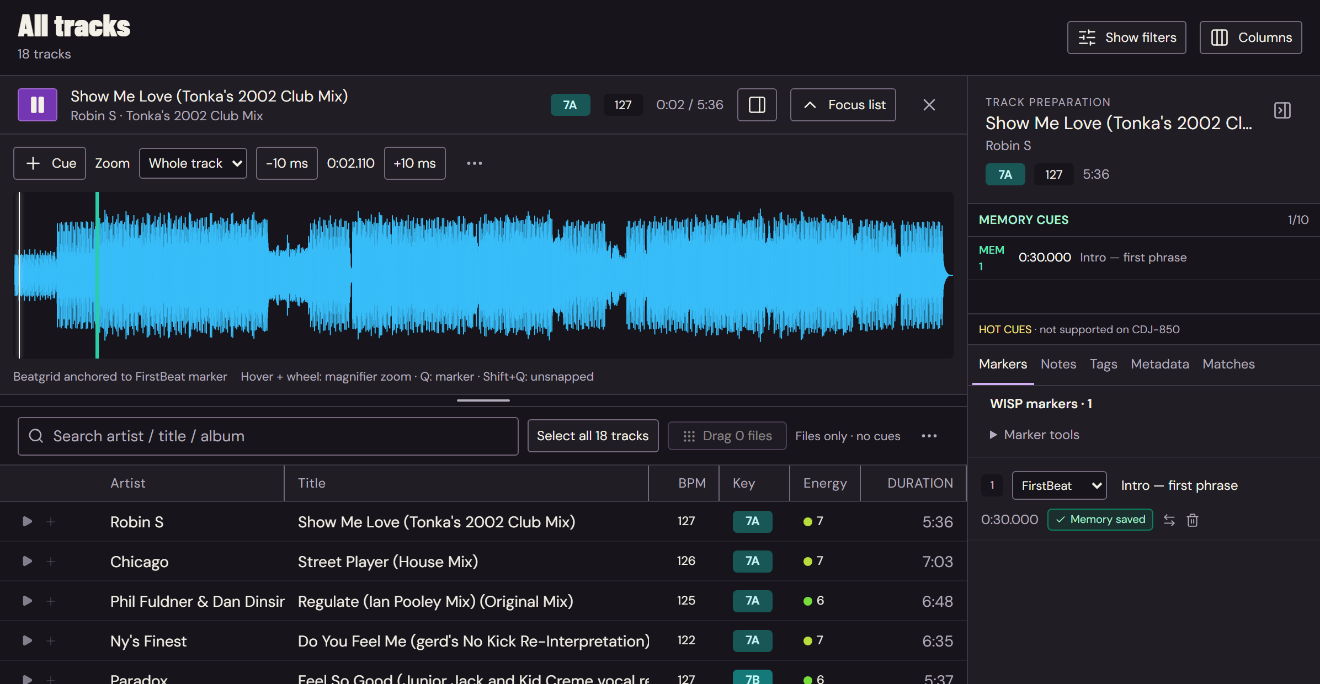
Task: Click the WISP markers · 1 heading
Action: [1041, 404]
